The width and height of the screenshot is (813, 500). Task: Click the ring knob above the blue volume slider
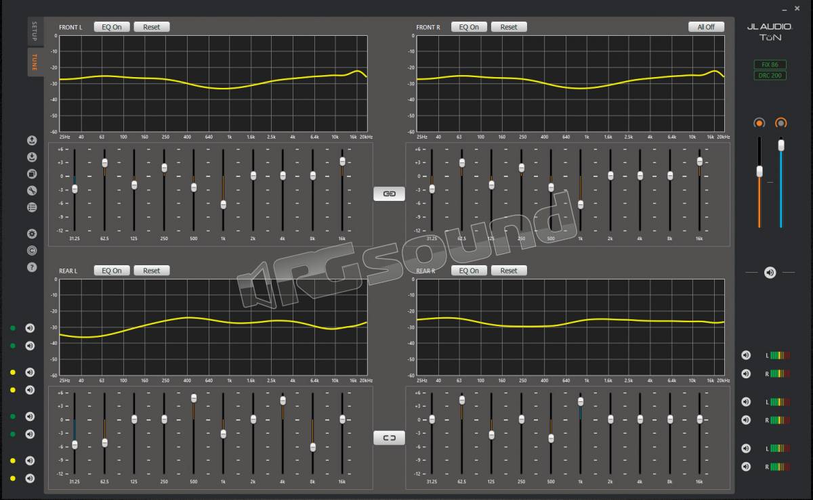click(x=781, y=123)
